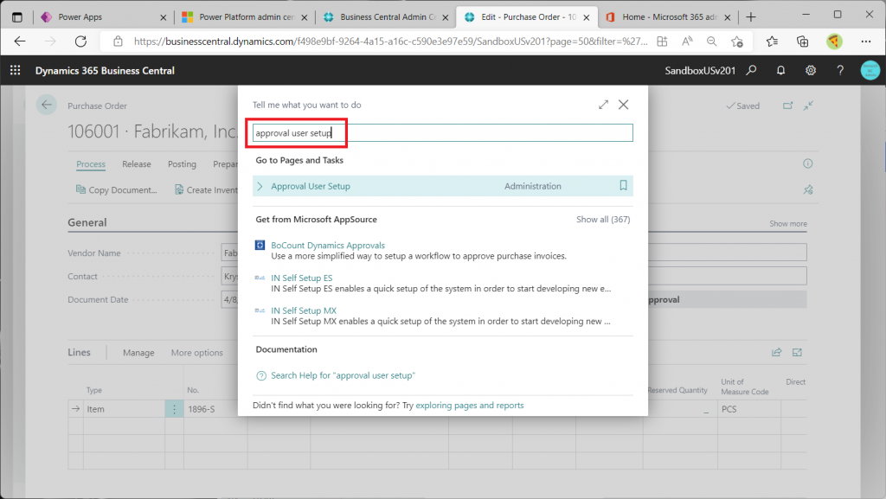This screenshot has width=886, height=499.
Task: Switch to the Home - Microsoft 365 admin tab
Action: click(x=669, y=17)
